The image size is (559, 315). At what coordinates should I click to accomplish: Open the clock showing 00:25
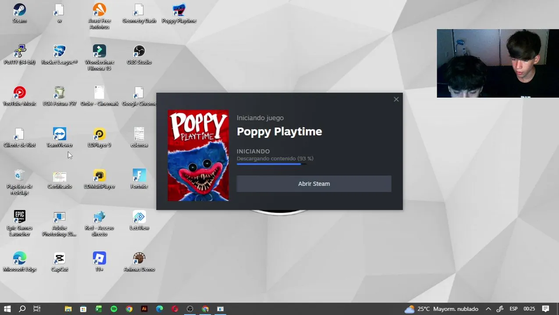pos(529,309)
